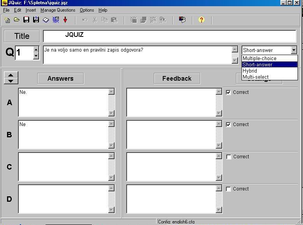Image resolution: width=303 pixels, height=225 pixels.
Task: Click inside the Title text field
Action: click(169, 36)
